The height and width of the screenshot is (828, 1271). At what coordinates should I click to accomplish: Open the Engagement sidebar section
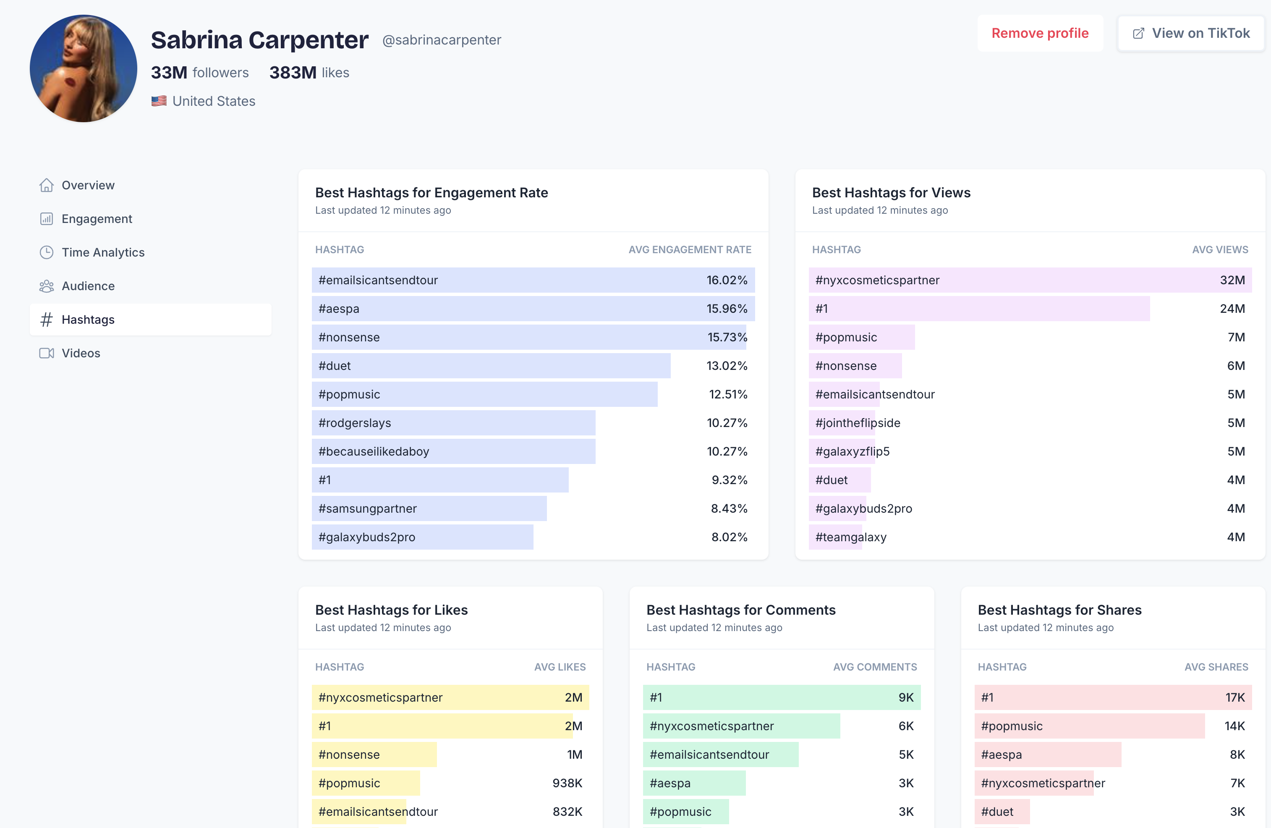97,219
